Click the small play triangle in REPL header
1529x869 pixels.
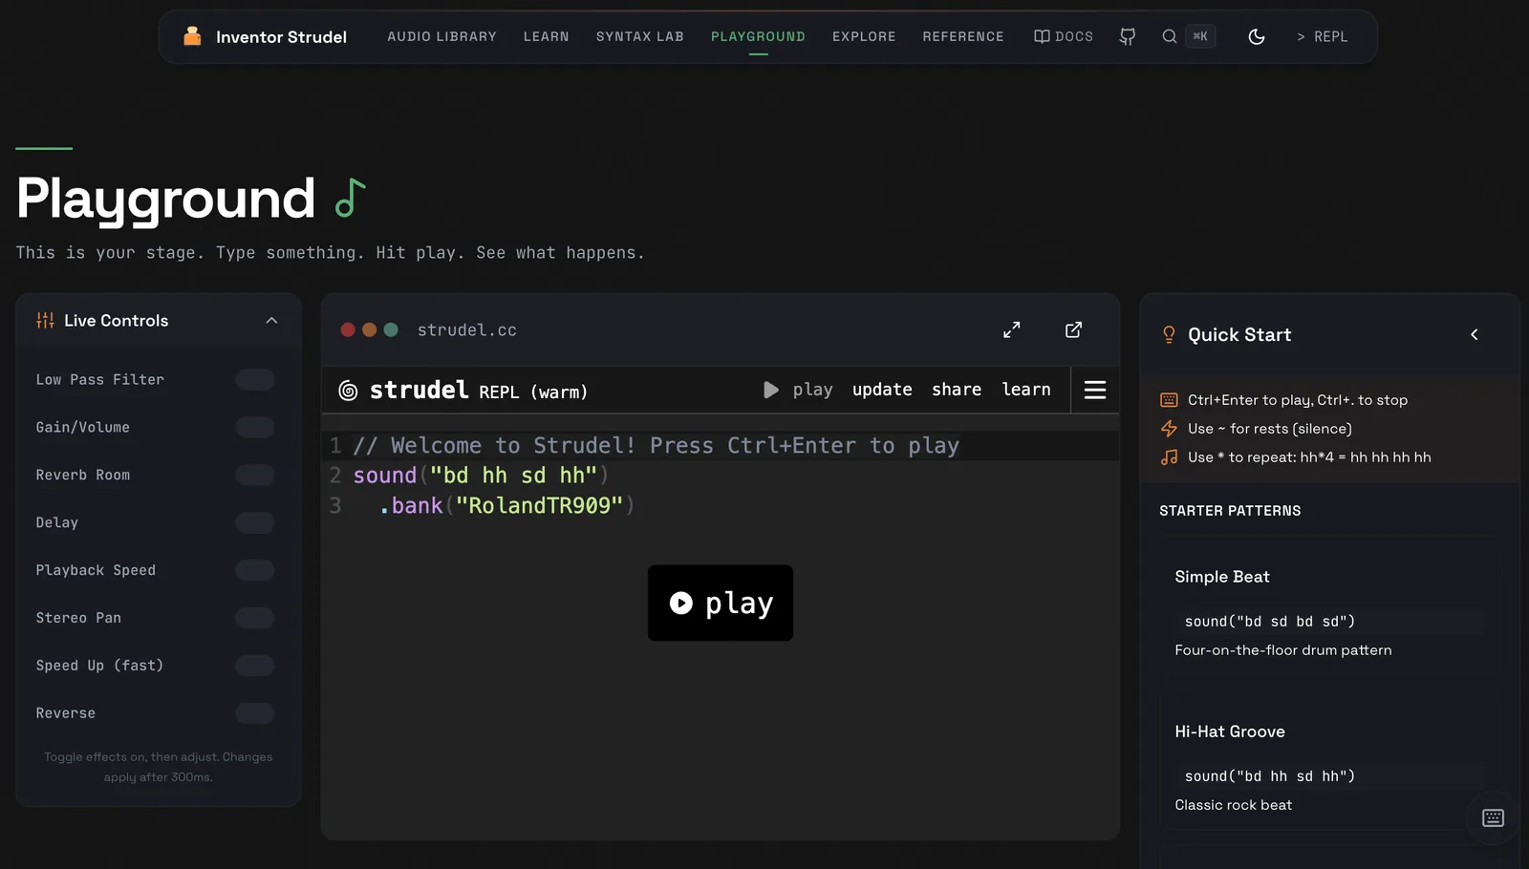click(770, 390)
